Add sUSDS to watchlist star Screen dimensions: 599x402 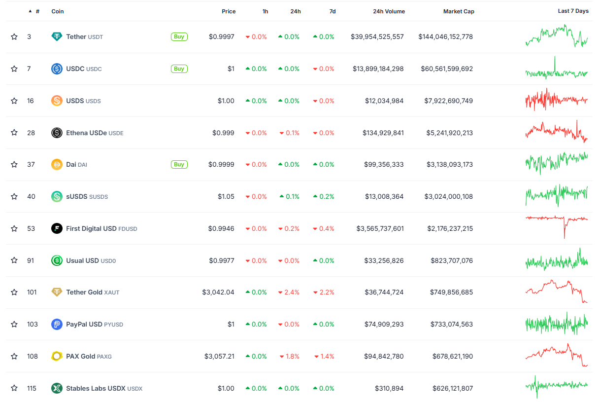14,196
